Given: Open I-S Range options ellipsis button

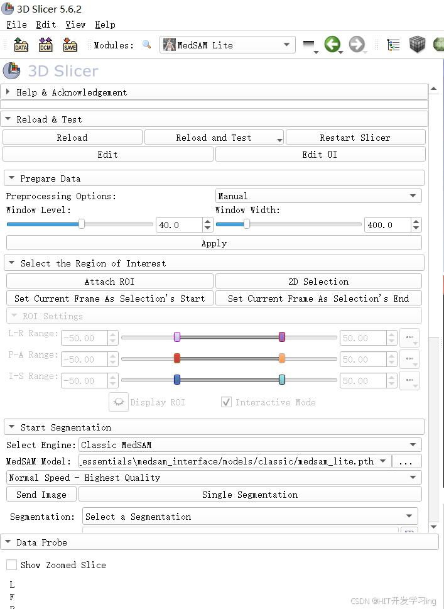Looking at the screenshot, I should tap(410, 380).
